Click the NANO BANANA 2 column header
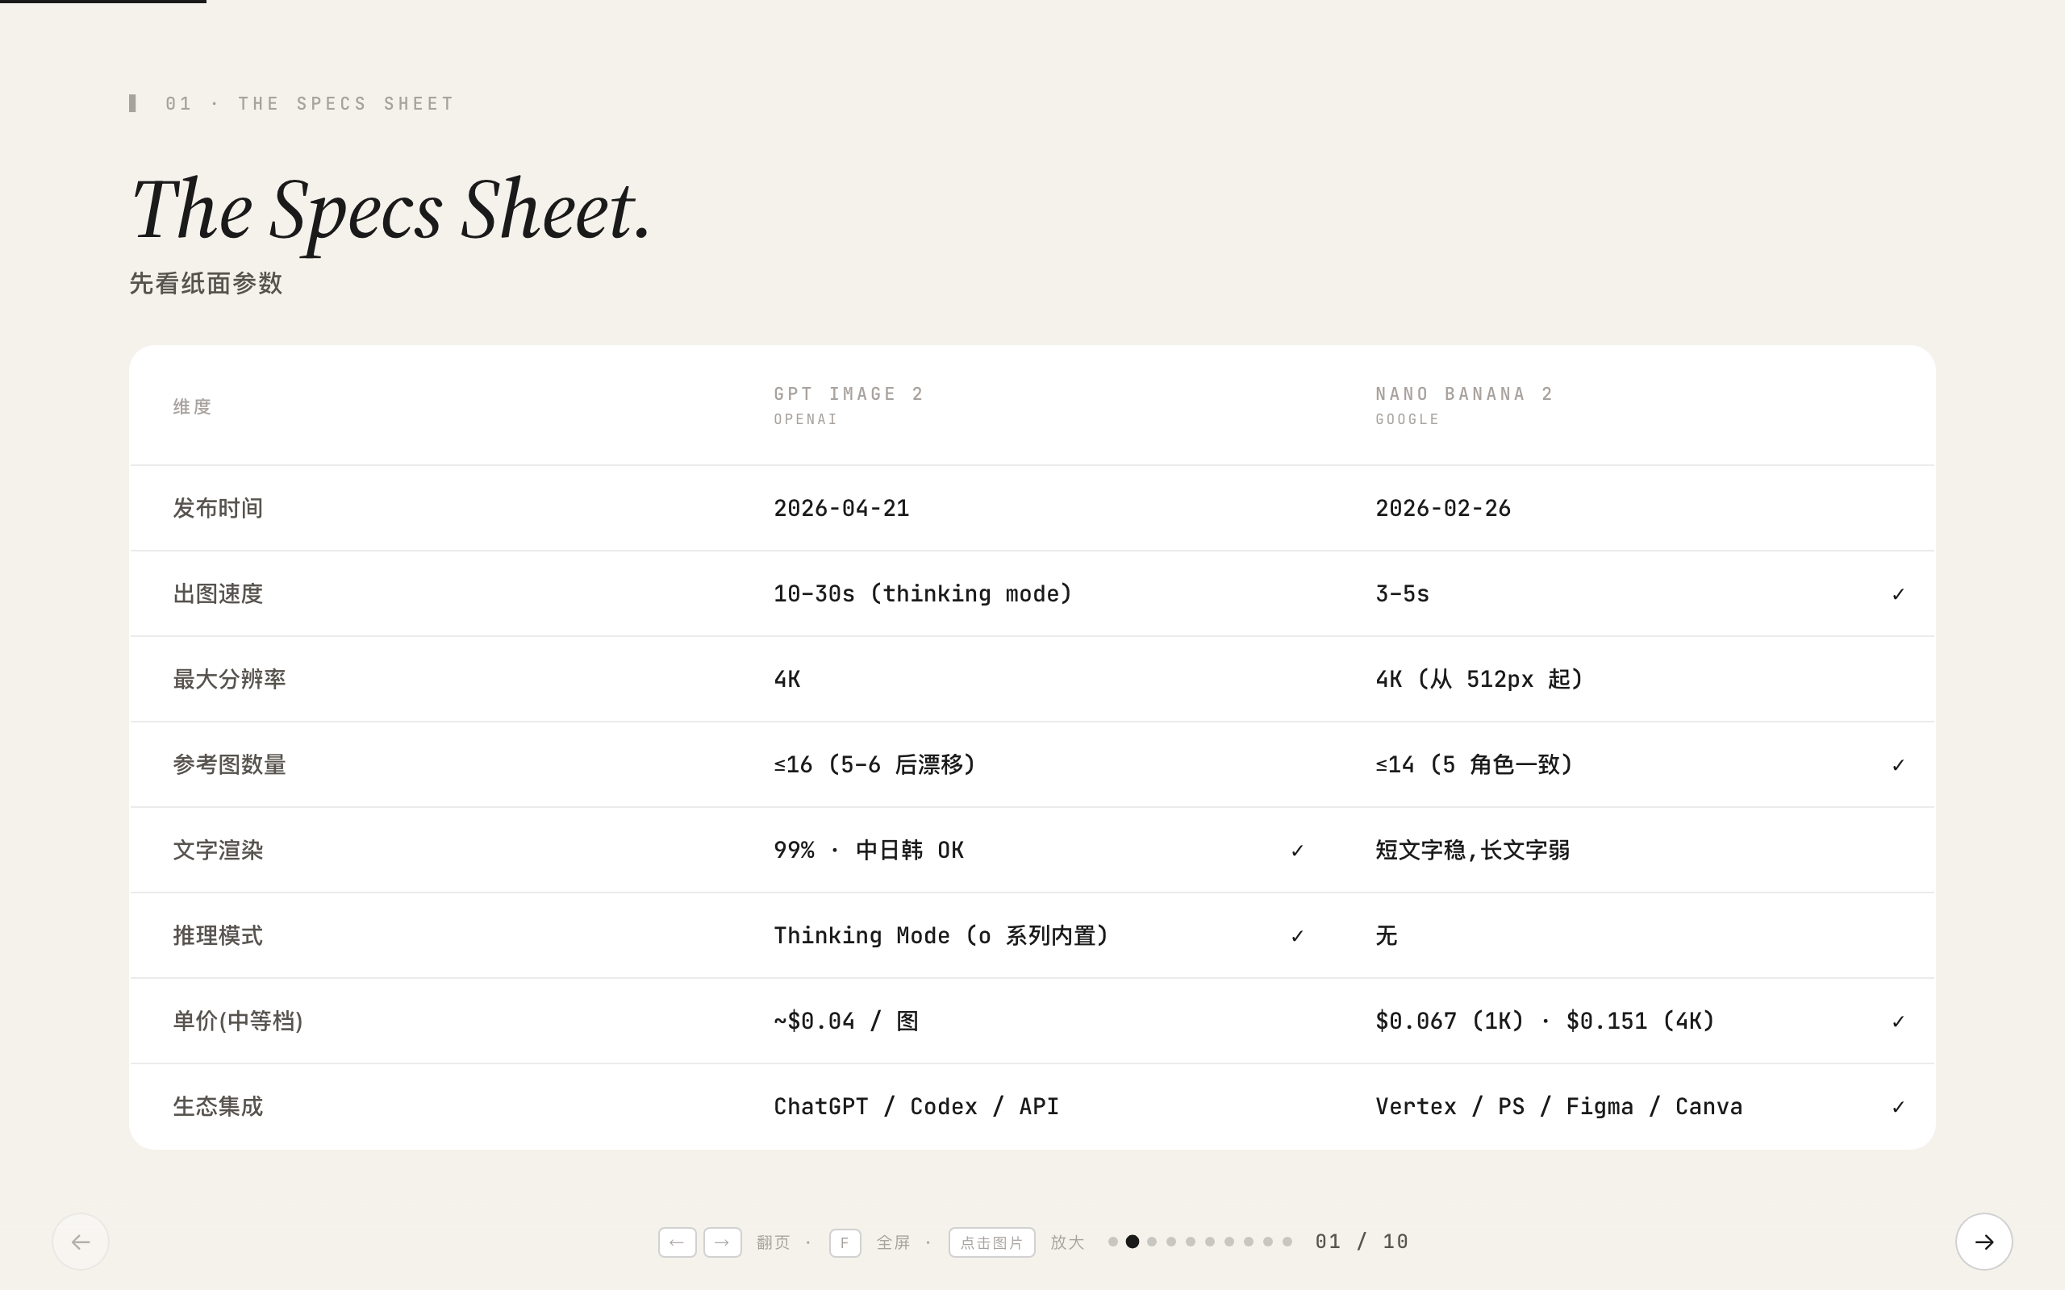The height and width of the screenshot is (1290, 2065). [1464, 393]
